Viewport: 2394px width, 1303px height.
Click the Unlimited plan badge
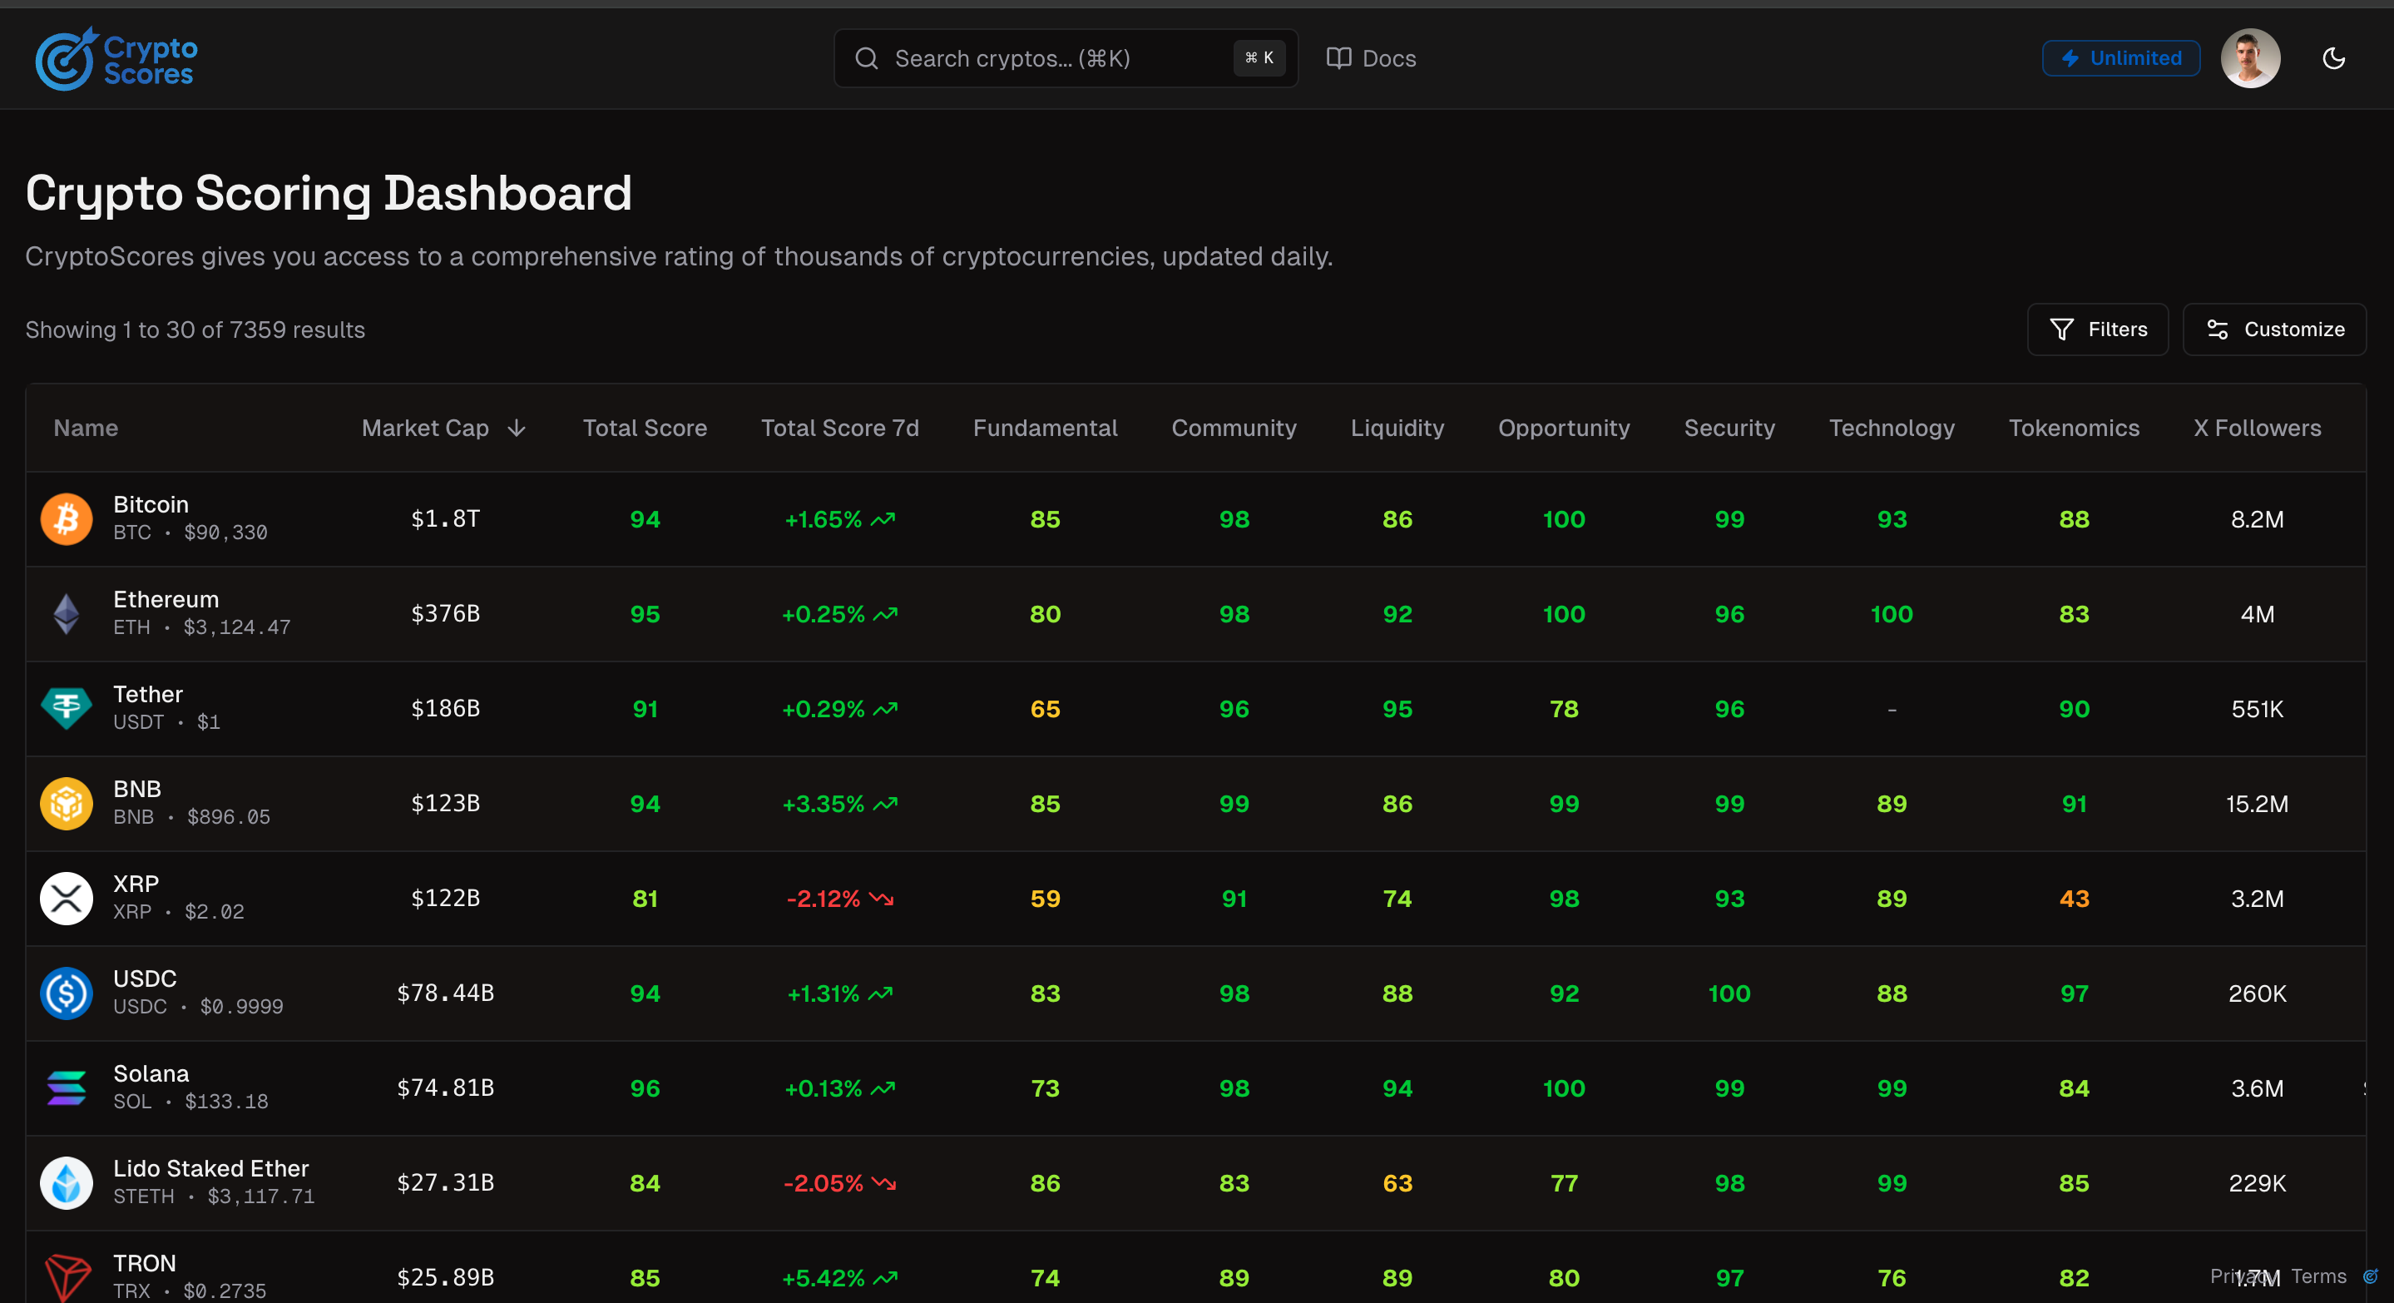tap(2119, 57)
